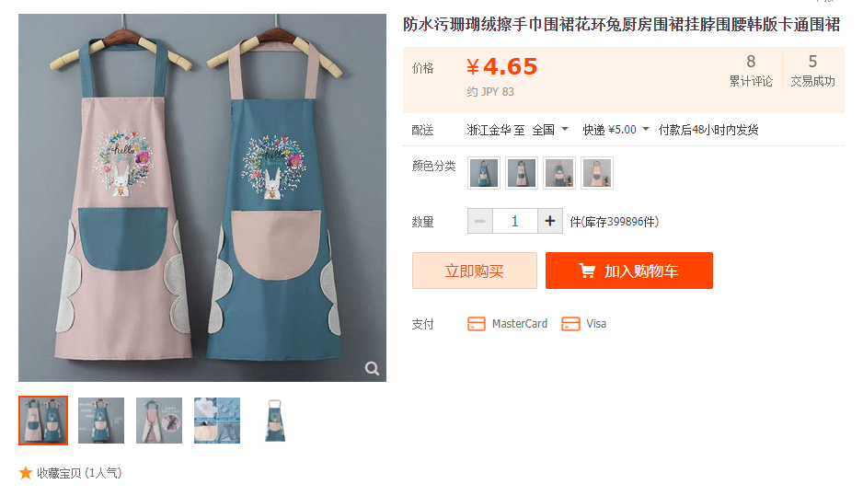The width and height of the screenshot is (863, 496).
Task: Select the second color option swatch
Action: (522, 173)
